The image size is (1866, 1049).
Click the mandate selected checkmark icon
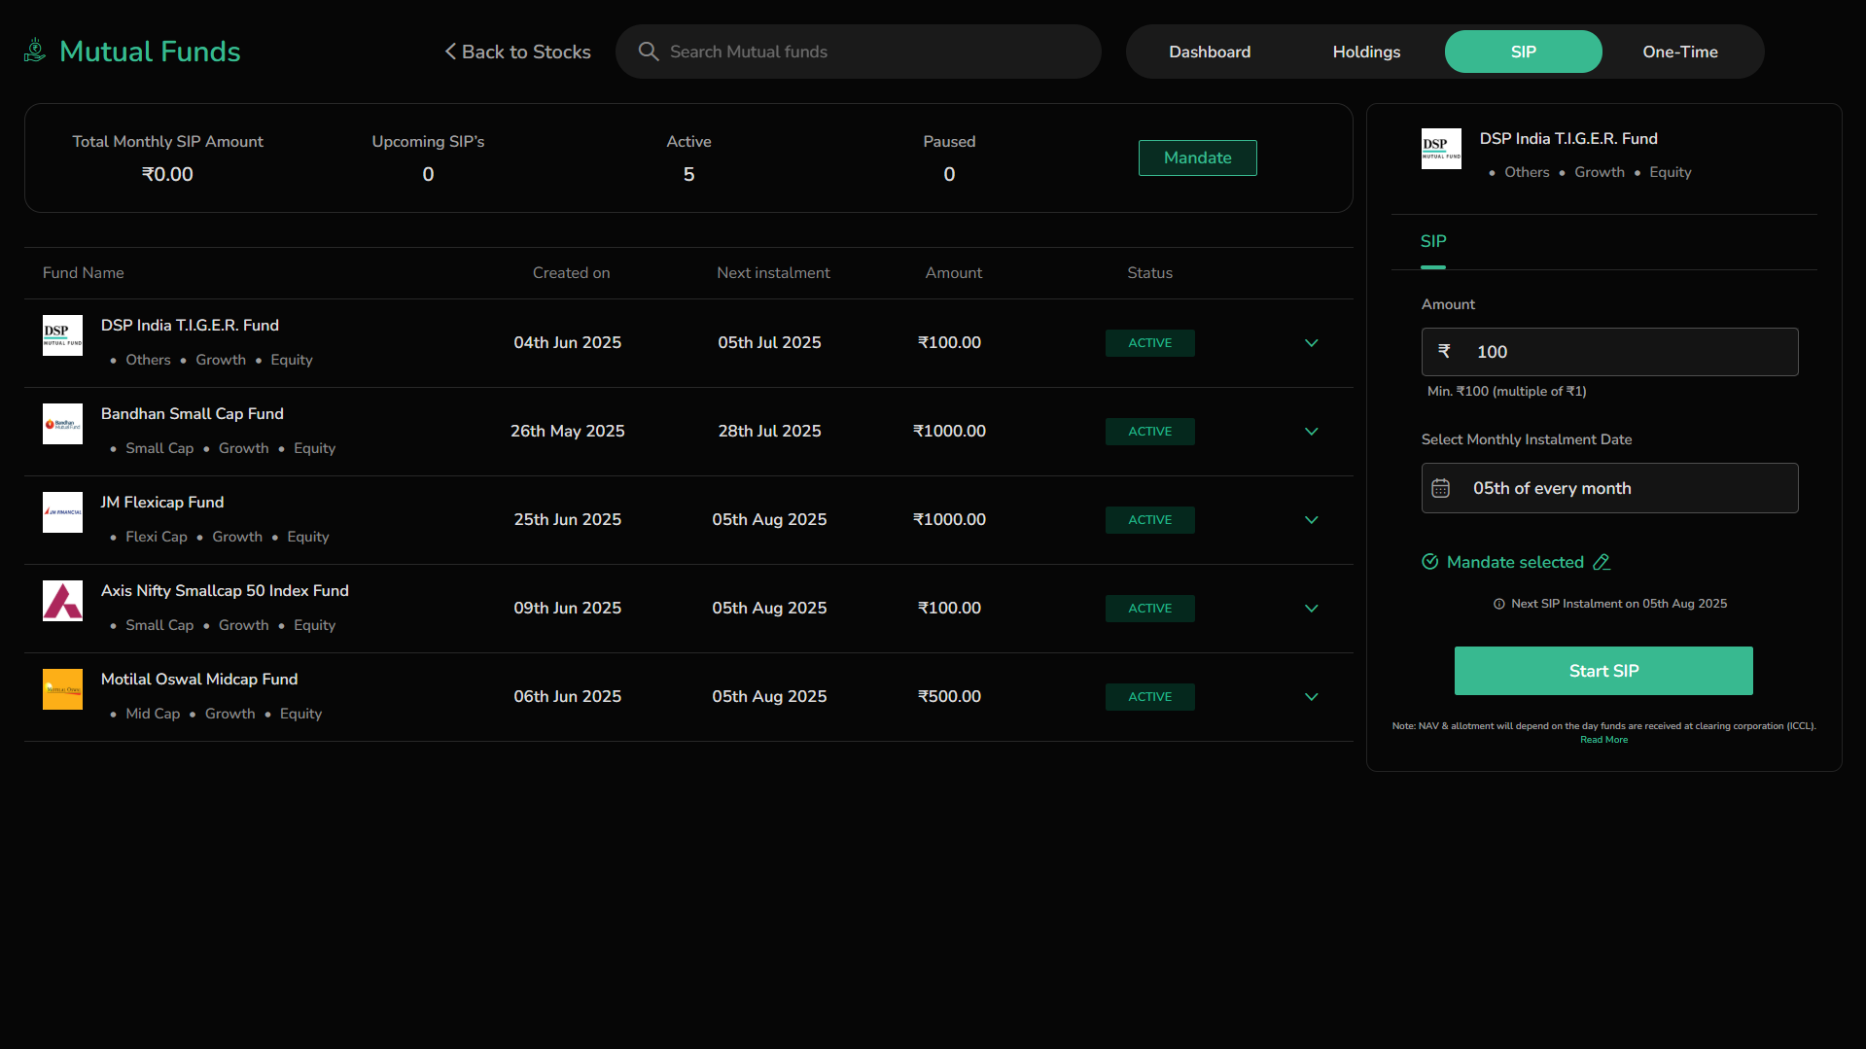tap(1430, 562)
